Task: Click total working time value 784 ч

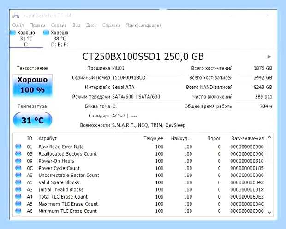Action: (266, 106)
